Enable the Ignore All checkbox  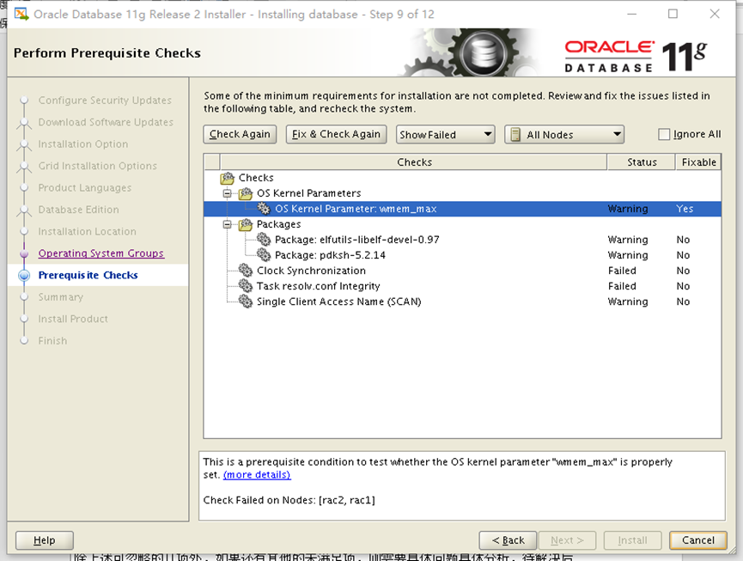(664, 135)
